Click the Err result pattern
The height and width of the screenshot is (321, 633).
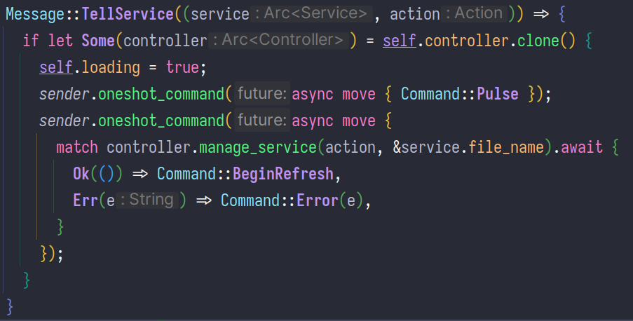pos(86,200)
